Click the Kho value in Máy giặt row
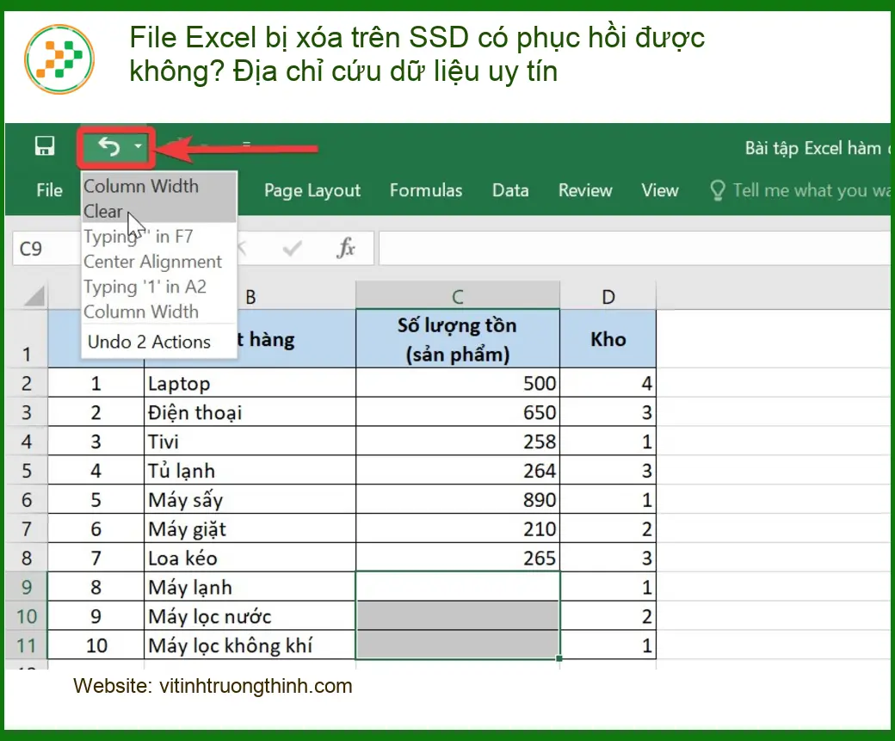The image size is (895, 741). click(x=608, y=528)
